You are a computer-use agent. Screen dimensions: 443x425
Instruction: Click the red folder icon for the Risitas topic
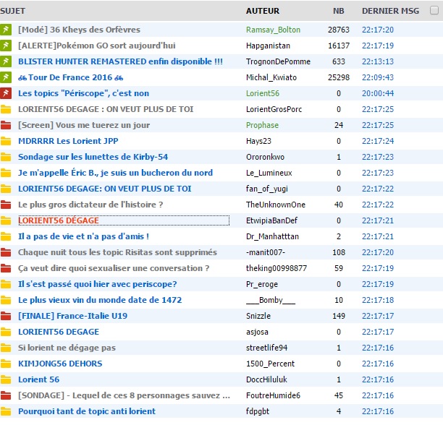click(x=7, y=252)
